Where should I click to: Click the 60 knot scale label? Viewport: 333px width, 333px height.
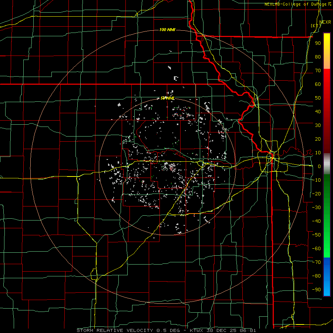(318, 84)
